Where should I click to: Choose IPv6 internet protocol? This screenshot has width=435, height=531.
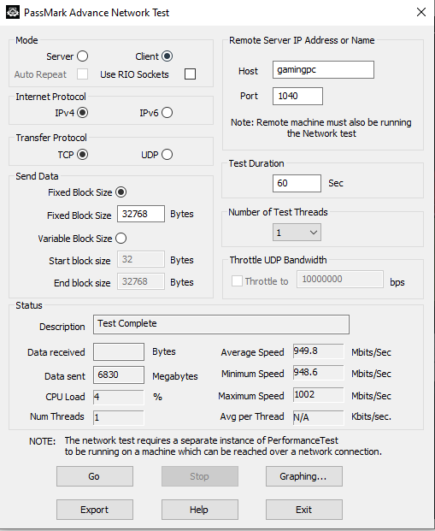point(167,112)
